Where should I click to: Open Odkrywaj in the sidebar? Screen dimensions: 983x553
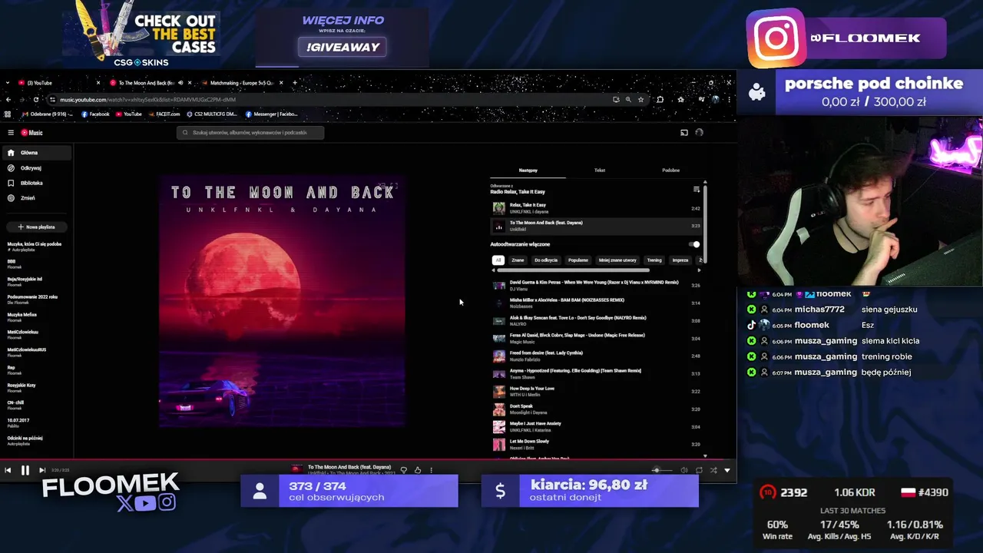[x=37, y=168]
